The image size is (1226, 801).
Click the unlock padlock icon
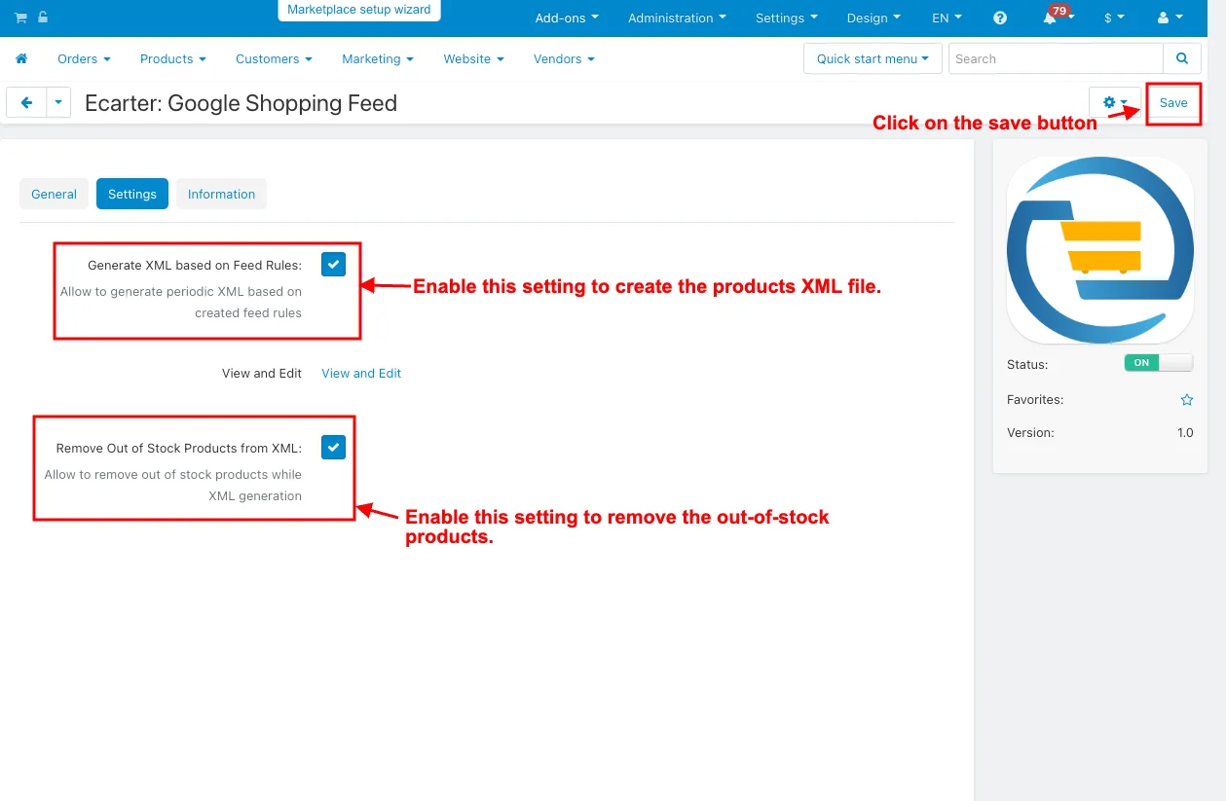coord(43,18)
